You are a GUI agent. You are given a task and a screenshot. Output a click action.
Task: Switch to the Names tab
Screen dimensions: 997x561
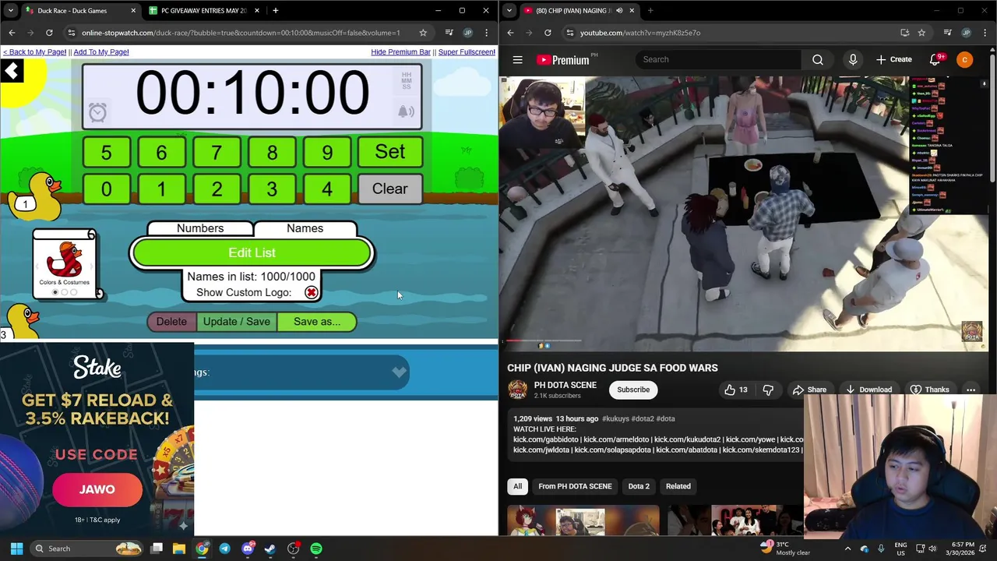pyautogui.click(x=305, y=228)
